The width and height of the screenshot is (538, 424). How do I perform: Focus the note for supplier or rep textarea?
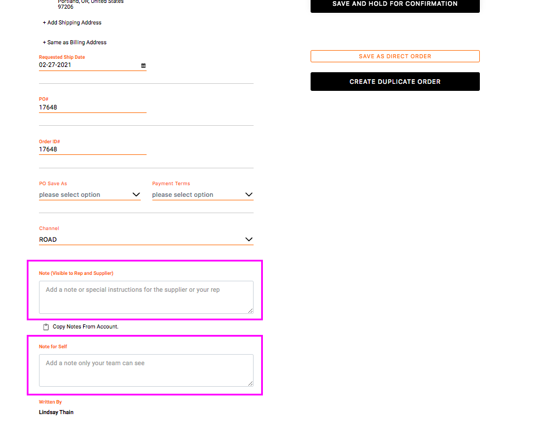145,297
